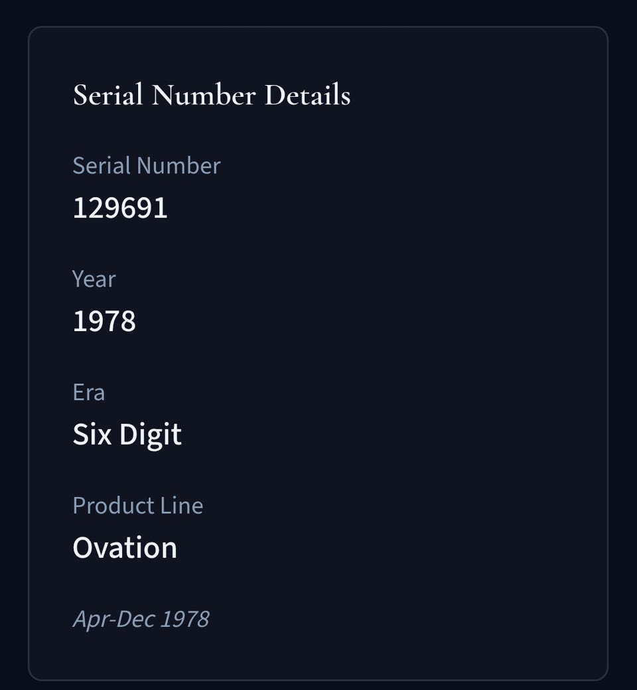
Task: Click the gray "Era" field label
Action: tap(88, 392)
